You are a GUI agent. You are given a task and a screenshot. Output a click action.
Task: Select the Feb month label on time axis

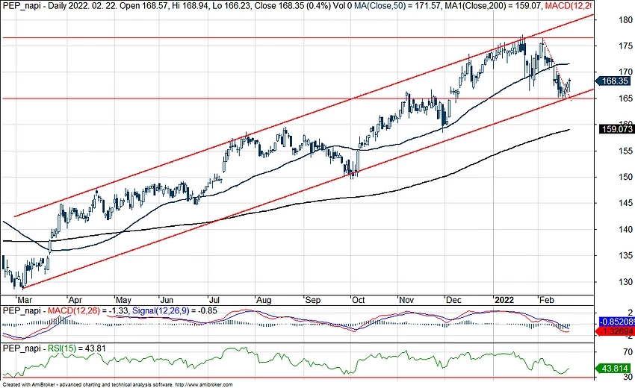coord(546,300)
